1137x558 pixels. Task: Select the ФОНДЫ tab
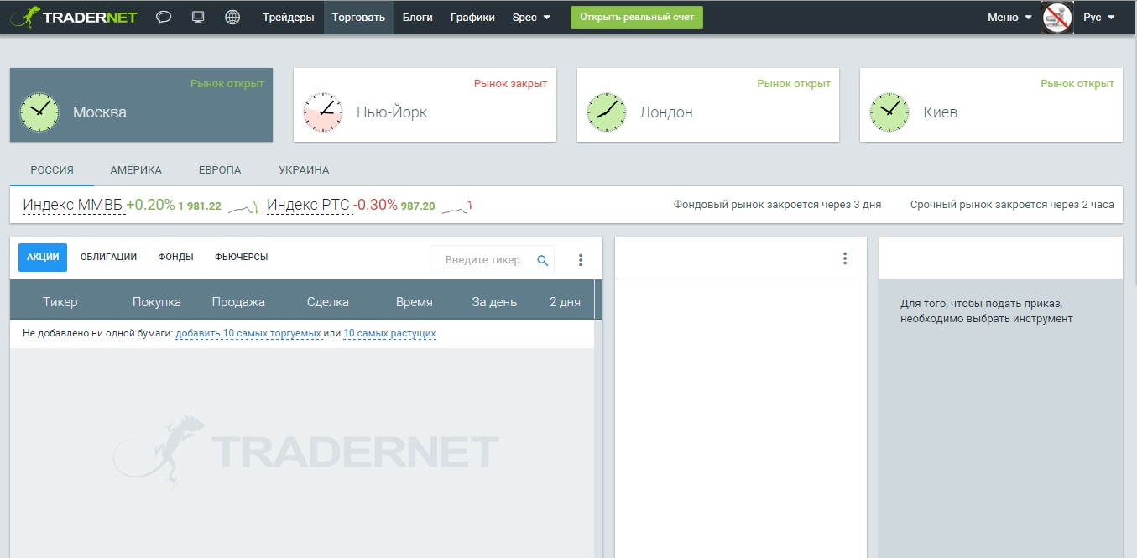coord(175,257)
